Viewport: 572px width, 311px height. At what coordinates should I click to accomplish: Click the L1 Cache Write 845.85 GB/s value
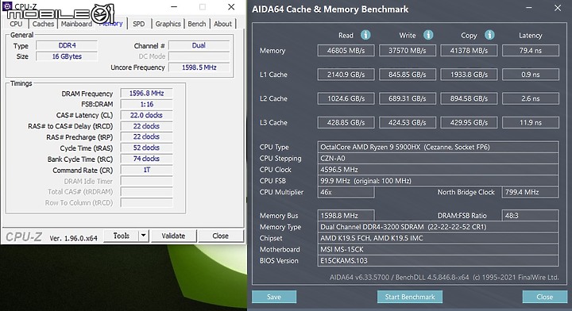point(408,75)
